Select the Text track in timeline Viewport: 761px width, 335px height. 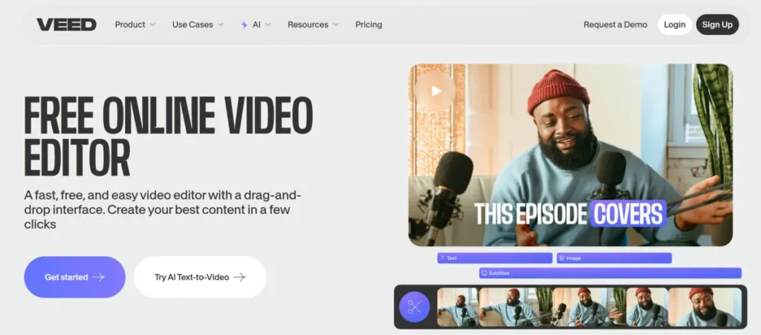(494, 258)
